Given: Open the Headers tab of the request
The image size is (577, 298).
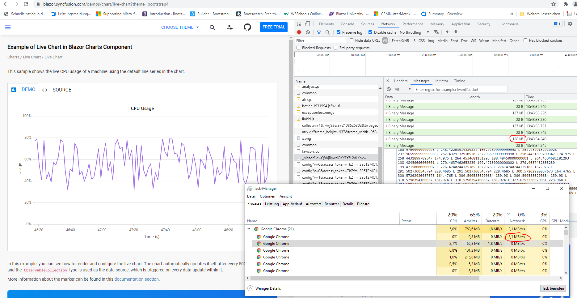Looking at the screenshot, I should 401,81.
